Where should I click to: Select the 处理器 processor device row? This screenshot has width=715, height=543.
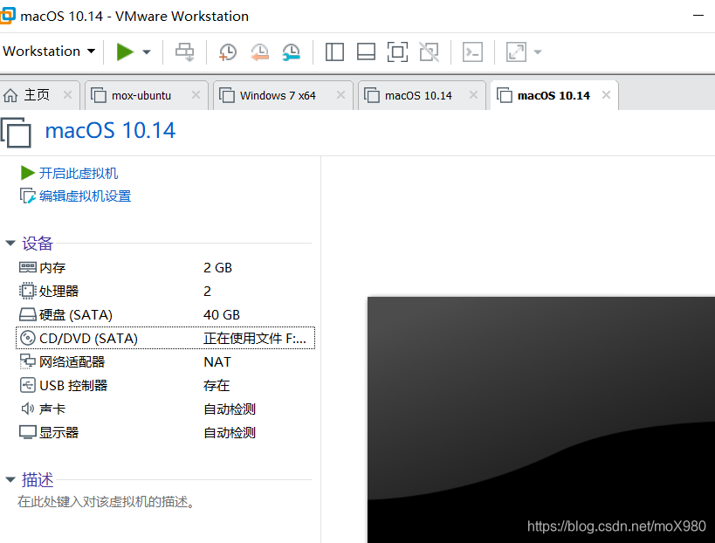point(165,291)
